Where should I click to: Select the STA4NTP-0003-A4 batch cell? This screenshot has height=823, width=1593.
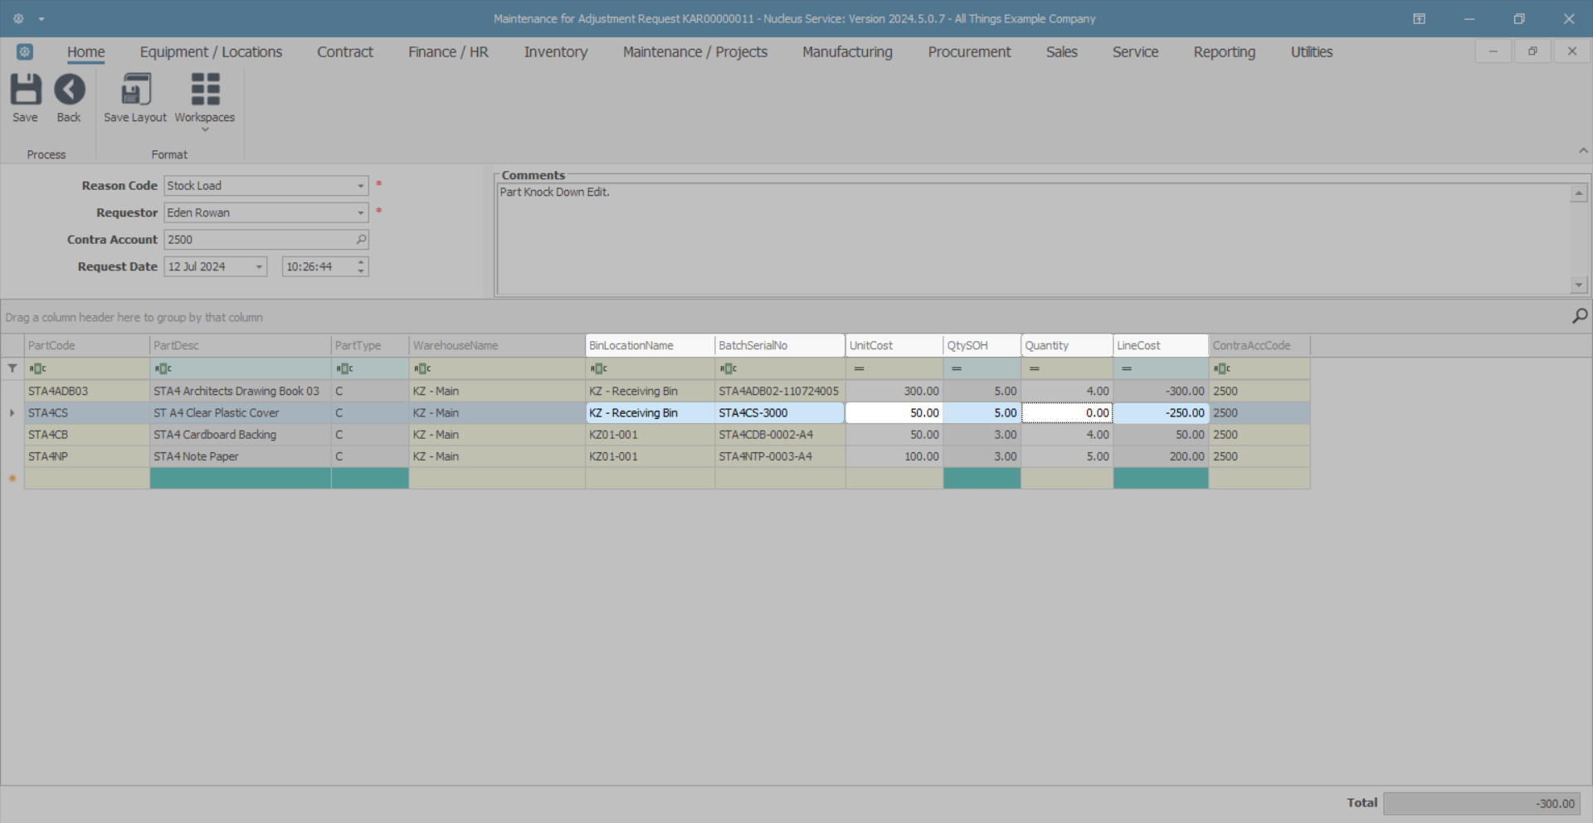pos(780,456)
